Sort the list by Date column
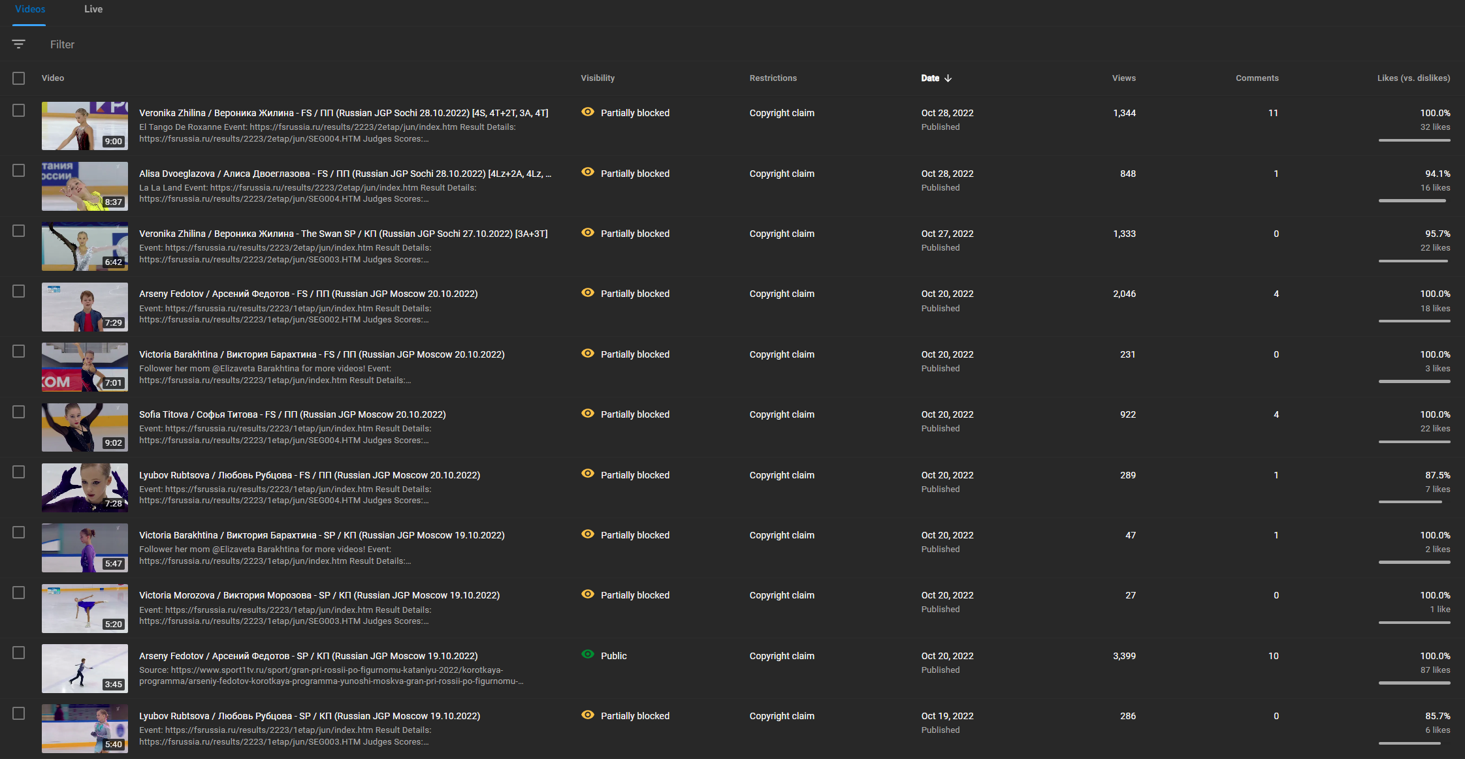Screen dimensions: 1465x759 click(930, 78)
